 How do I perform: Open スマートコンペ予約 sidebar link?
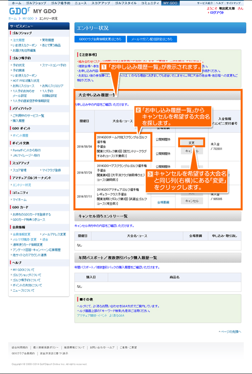pyautogui.click(x=54, y=65)
